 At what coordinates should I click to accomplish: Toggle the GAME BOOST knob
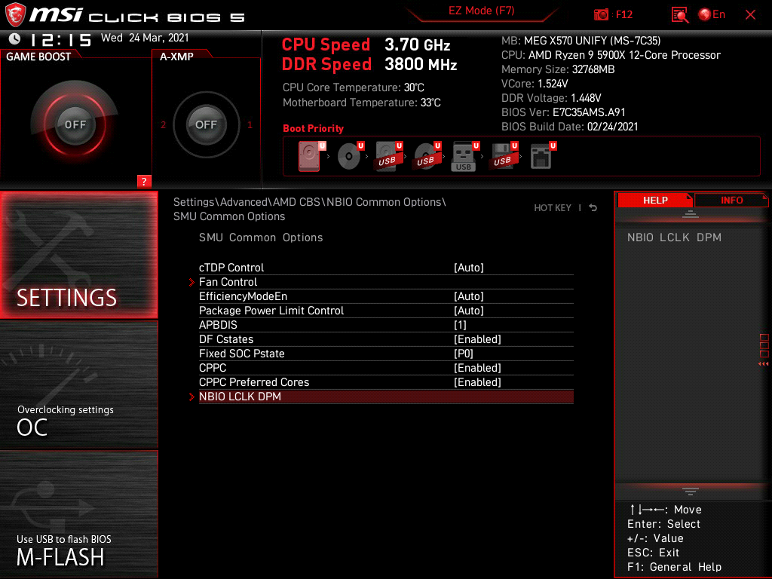75,124
